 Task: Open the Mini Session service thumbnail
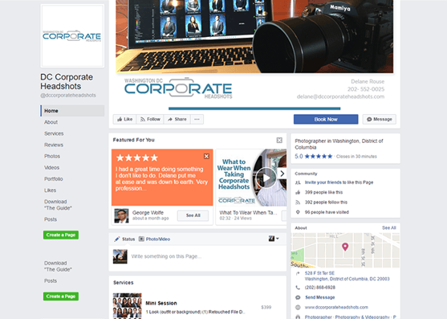pyautogui.click(x=127, y=306)
